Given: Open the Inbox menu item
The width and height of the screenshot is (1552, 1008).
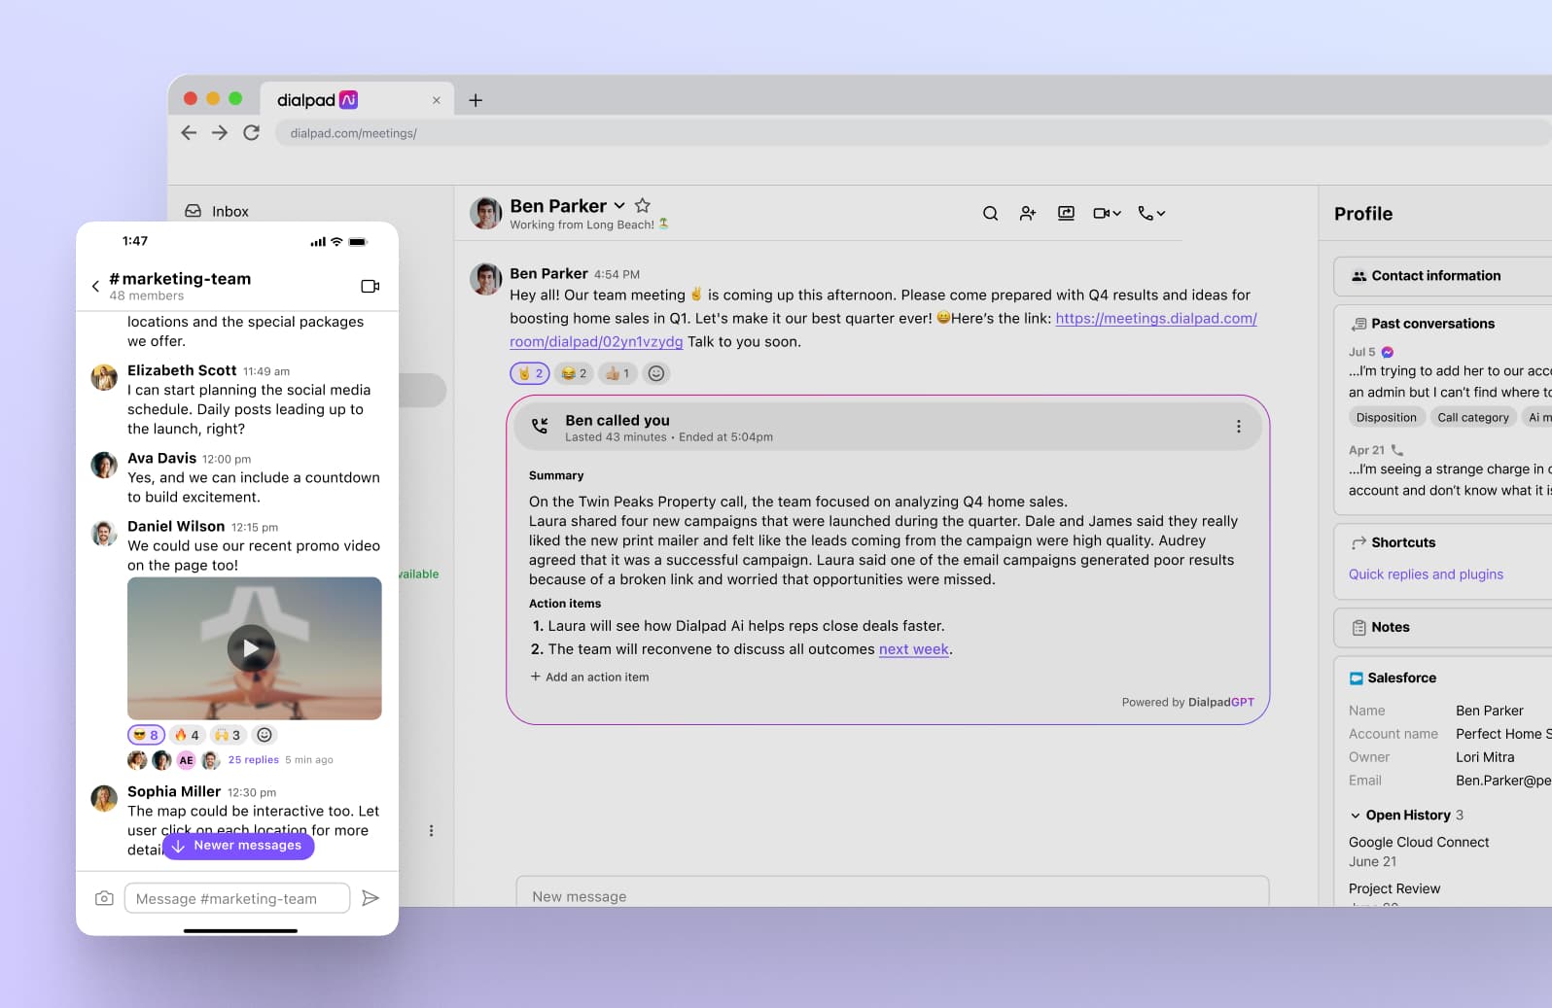Looking at the screenshot, I should 229,212.
